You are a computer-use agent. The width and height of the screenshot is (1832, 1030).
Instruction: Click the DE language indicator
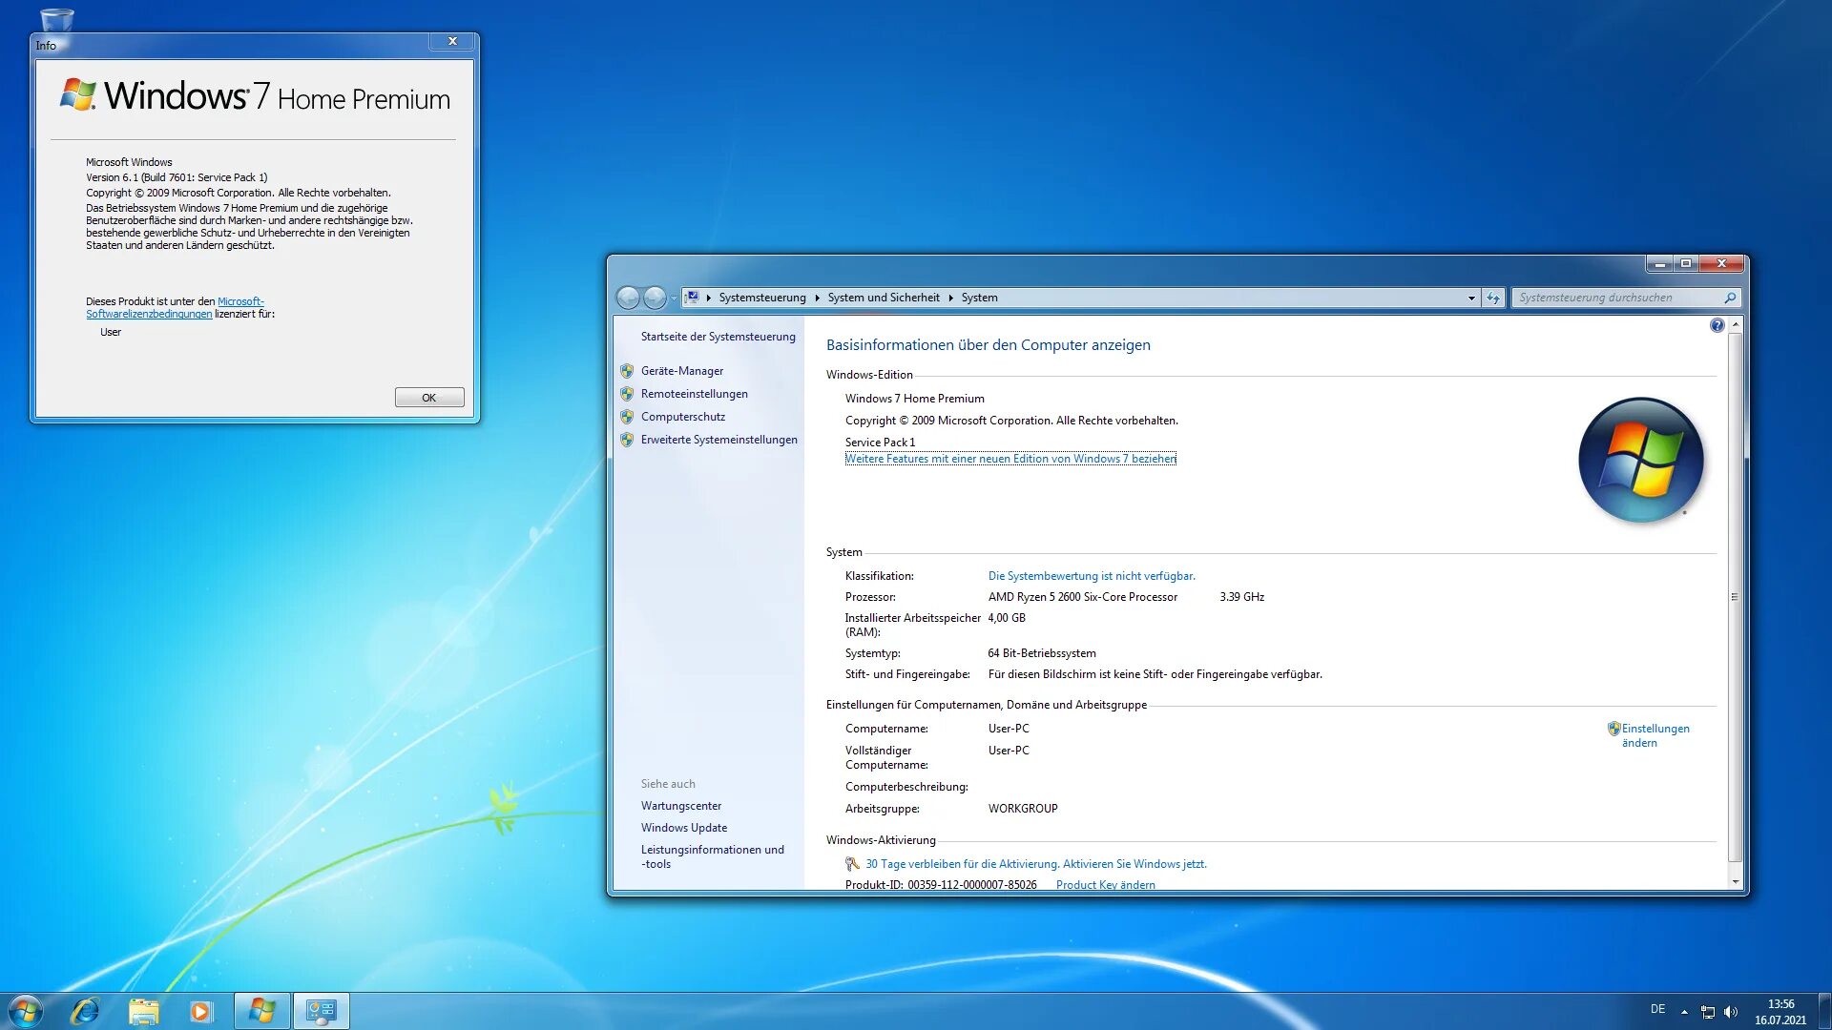tap(1658, 1009)
